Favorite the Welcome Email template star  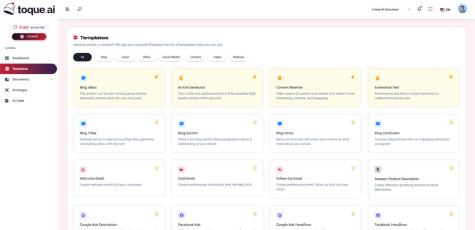[156, 168]
